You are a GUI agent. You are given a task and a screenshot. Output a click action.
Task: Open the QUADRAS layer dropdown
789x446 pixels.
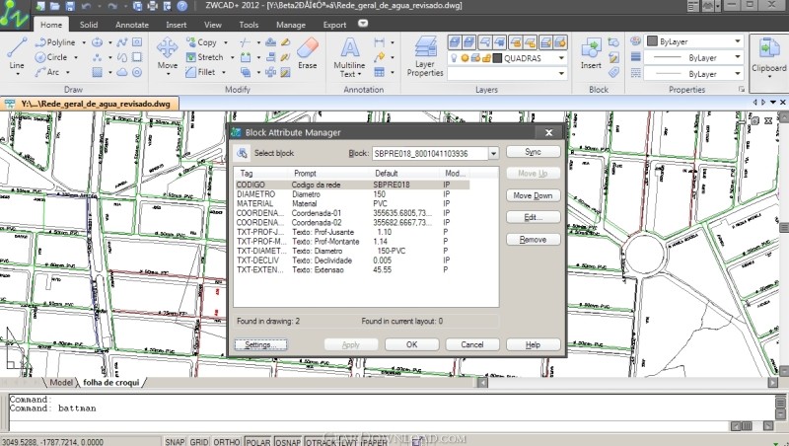pyautogui.click(x=561, y=58)
